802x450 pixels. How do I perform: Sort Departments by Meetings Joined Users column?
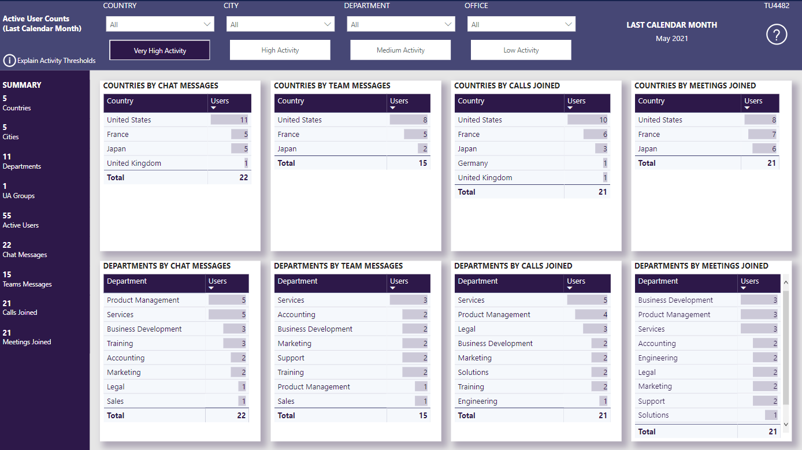click(x=758, y=283)
